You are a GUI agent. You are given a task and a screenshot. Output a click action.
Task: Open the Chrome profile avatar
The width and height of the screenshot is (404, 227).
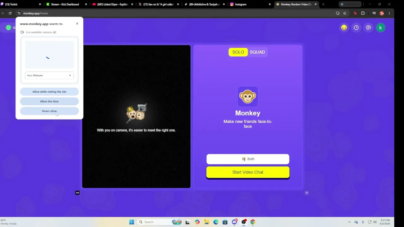(x=382, y=13)
